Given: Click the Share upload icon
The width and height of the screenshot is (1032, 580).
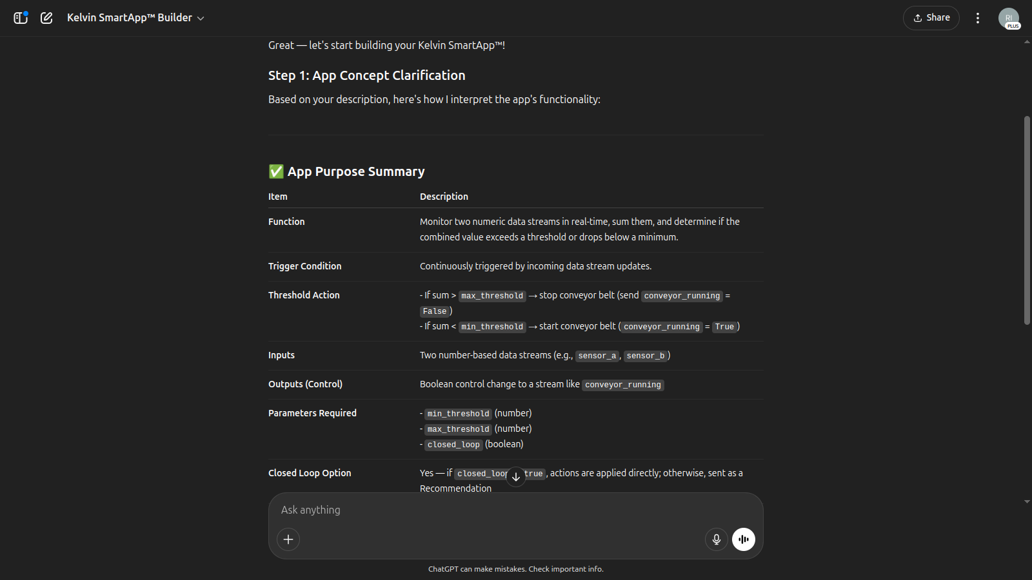Looking at the screenshot, I should click(x=918, y=17).
